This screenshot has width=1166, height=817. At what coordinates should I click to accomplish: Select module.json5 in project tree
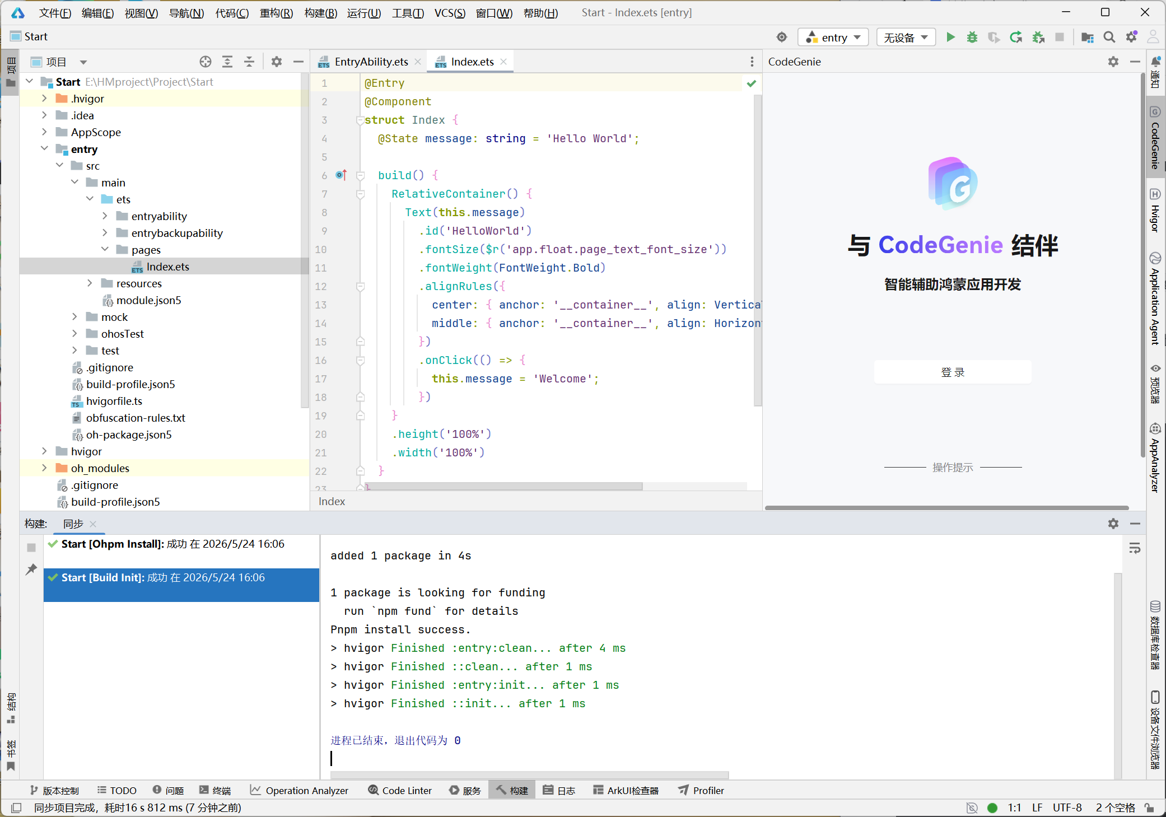point(148,300)
